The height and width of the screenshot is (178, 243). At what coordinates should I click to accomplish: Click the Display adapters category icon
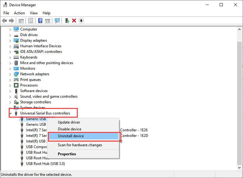(16, 41)
